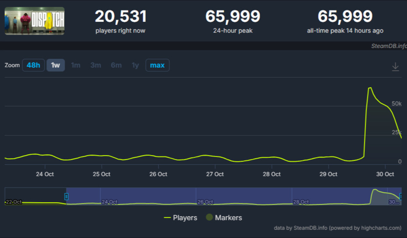Click the 26 Oct x-axis label
This screenshot has width=407, height=238.
(158, 174)
